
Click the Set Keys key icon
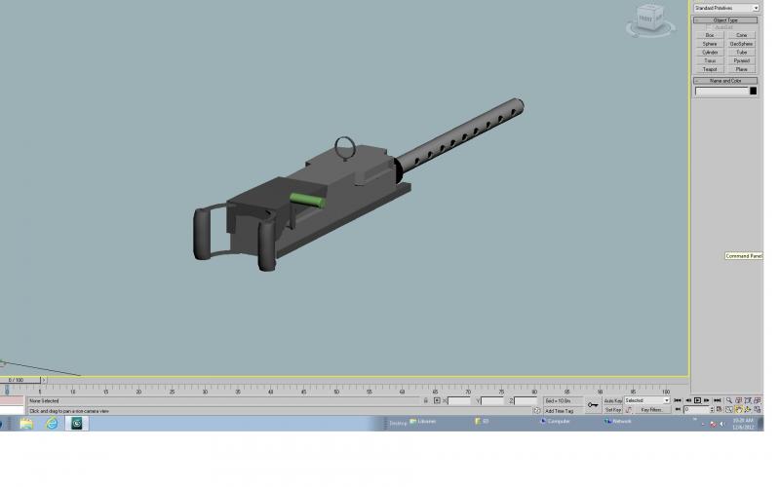point(593,405)
